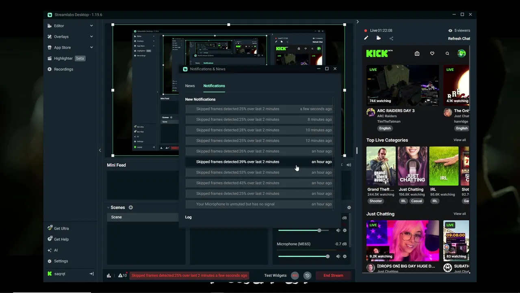The image size is (520, 293).
Task: Edit stream info pencil icon
Action: click(366, 38)
